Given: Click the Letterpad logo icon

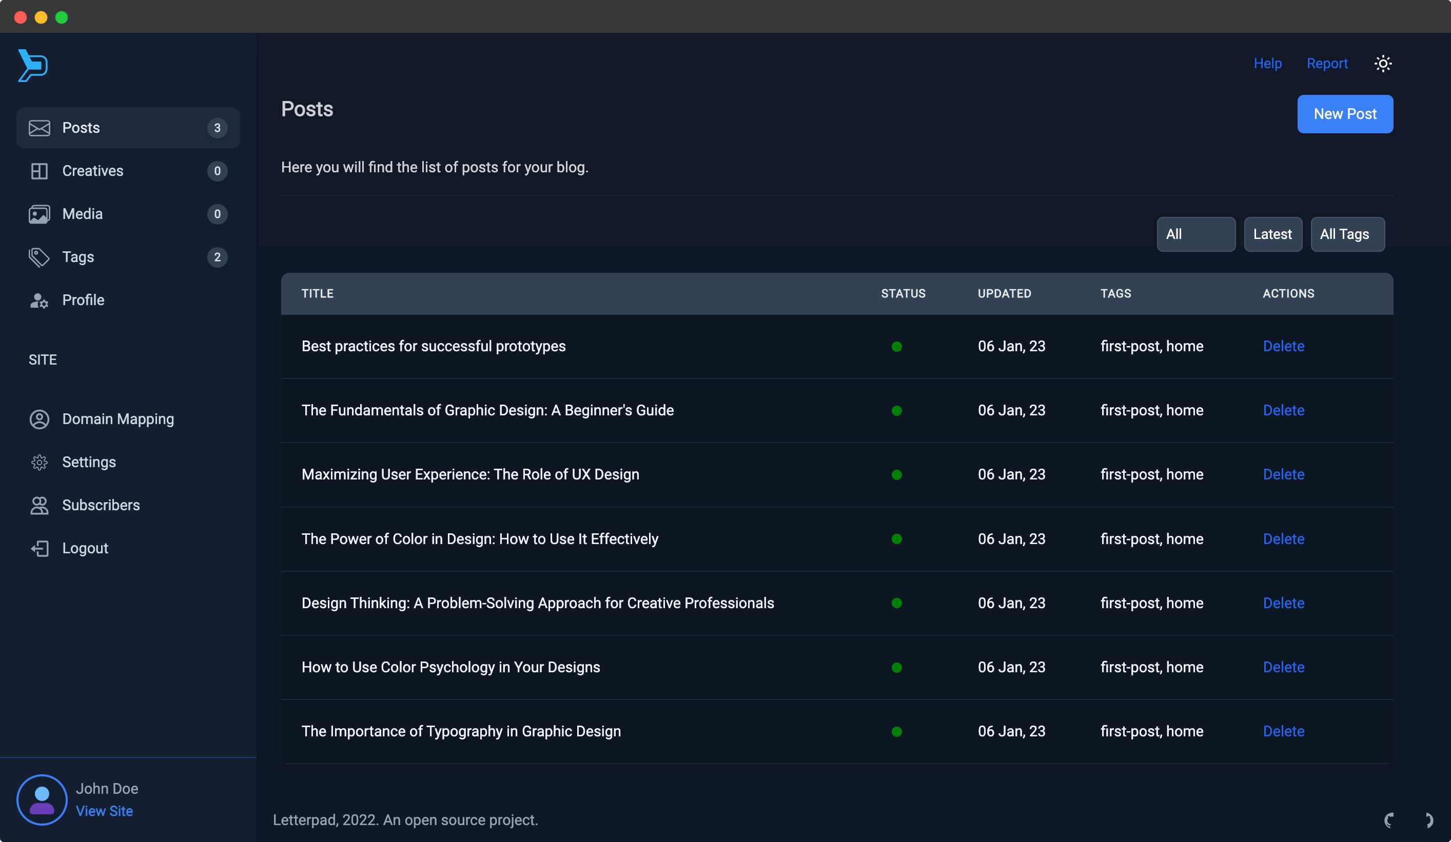Looking at the screenshot, I should [33, 65].
